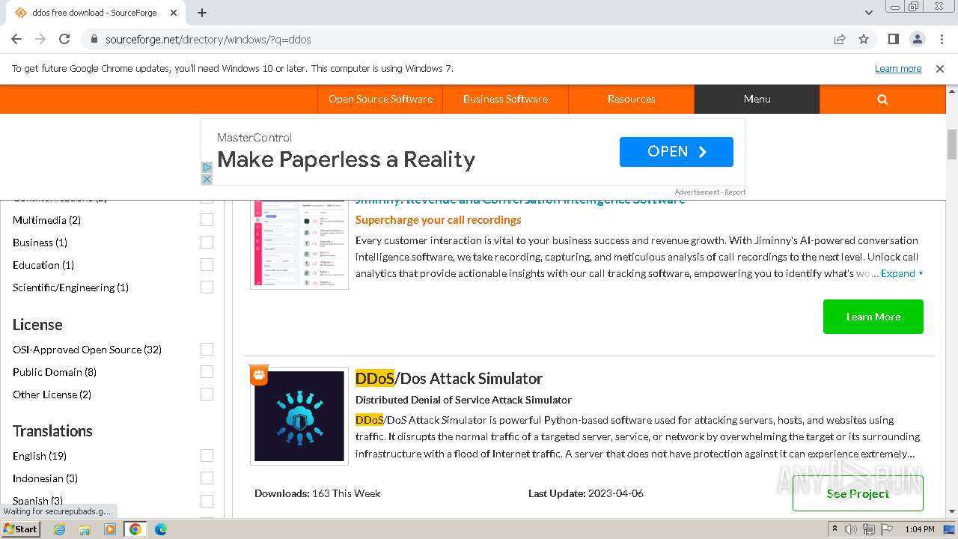Click the Action Center flag tray icon

[x=887, y=529]
